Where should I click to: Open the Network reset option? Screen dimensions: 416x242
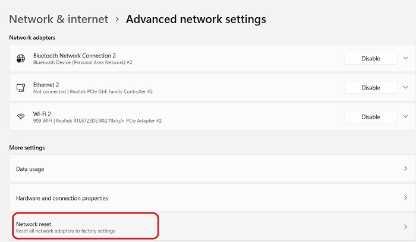tap(83, 227)
